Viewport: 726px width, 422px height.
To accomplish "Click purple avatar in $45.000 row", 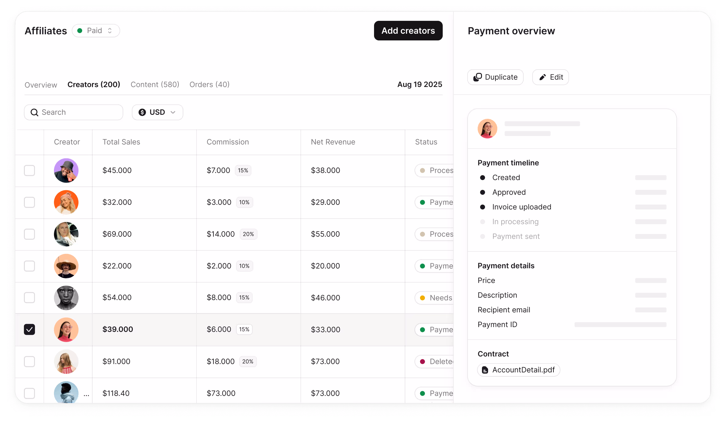I will click(x=66, y=171).
